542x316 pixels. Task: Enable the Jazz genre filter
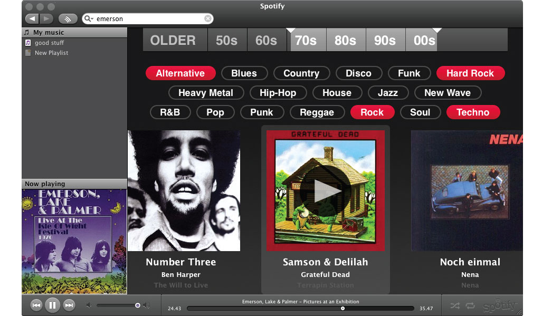point(388,92)
